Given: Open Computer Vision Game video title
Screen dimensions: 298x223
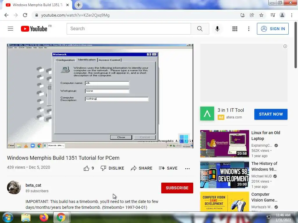Looking at the screenshot, I should point(264,197).
